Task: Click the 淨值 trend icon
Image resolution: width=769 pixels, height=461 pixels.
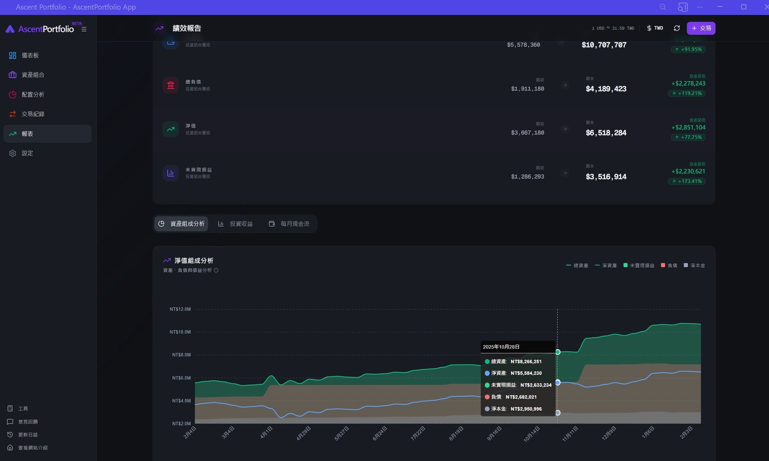Action: [171, 129]
